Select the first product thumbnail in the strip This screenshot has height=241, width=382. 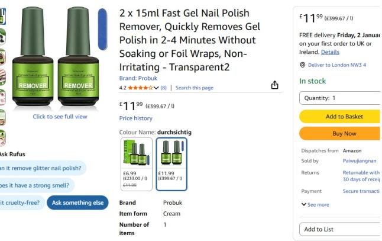pos(2,17)
